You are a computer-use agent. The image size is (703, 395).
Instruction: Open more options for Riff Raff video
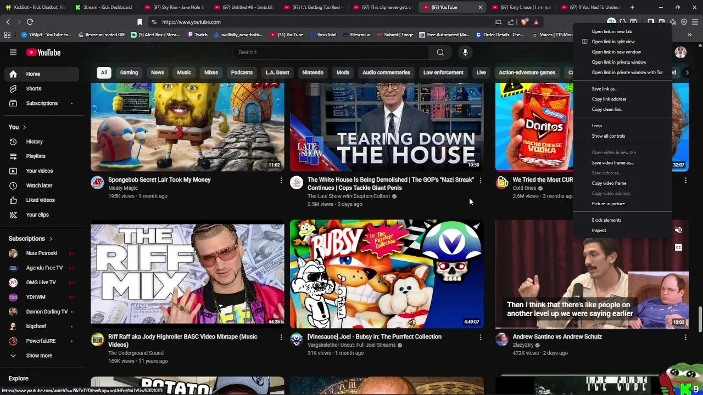click(x=281, y=337)
